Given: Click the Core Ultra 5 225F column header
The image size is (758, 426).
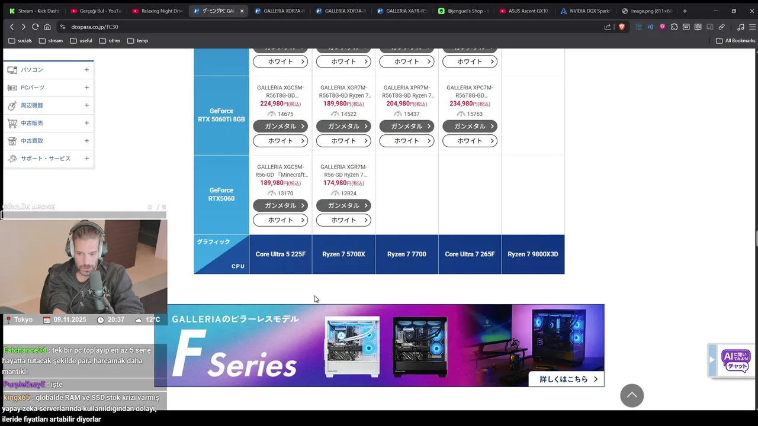Looking at the screenshot, I should coord(281,254).
